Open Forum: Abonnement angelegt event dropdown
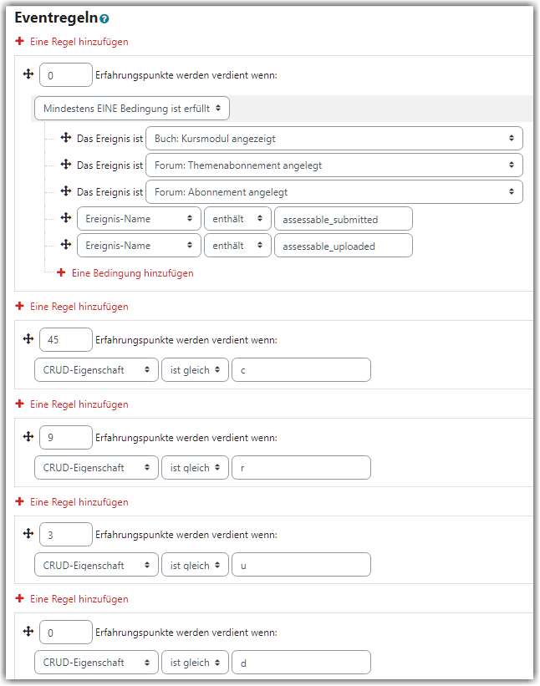 334,191
